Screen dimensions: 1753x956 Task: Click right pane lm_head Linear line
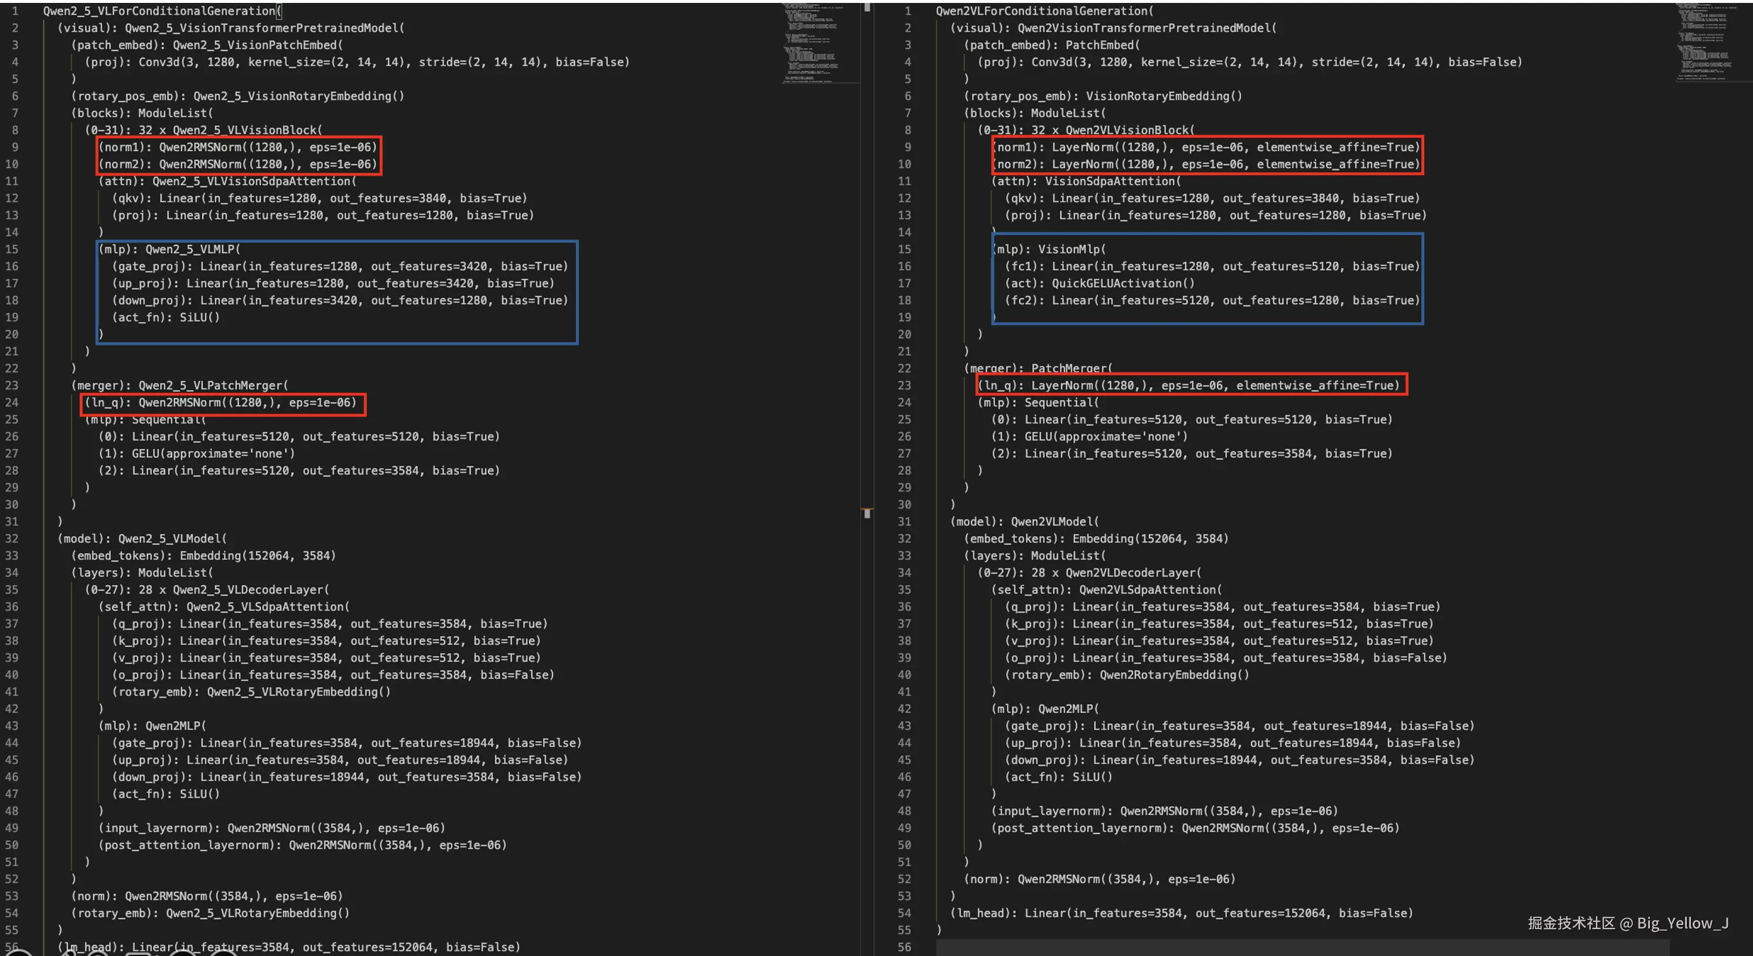click(x=1181, y=913)
